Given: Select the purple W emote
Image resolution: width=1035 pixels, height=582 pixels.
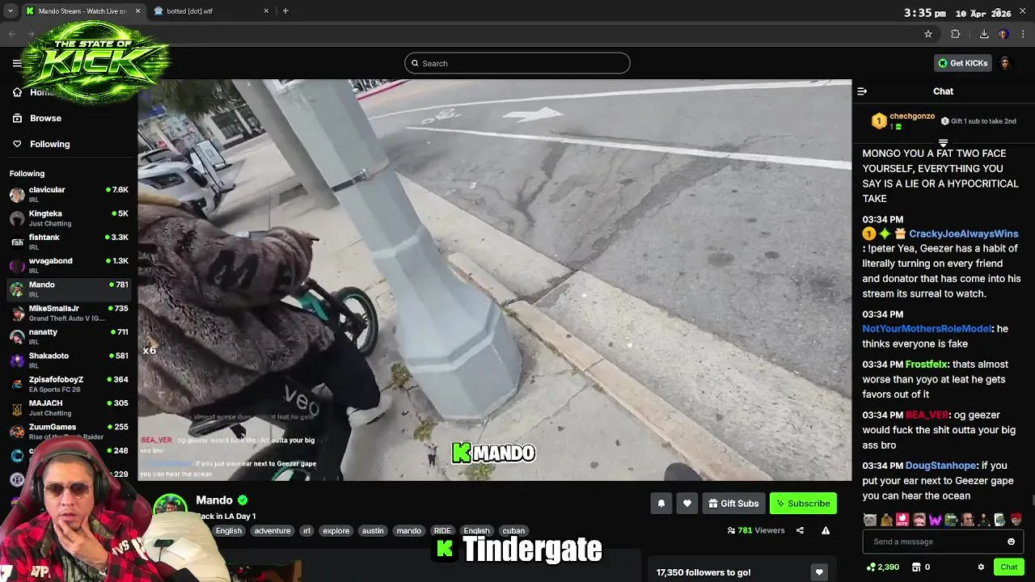Looking at the screenshot, I should click(x=936, y=520).
